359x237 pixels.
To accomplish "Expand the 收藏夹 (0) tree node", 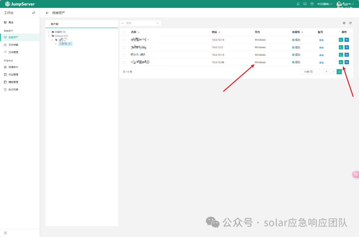I will pos(49,32).
